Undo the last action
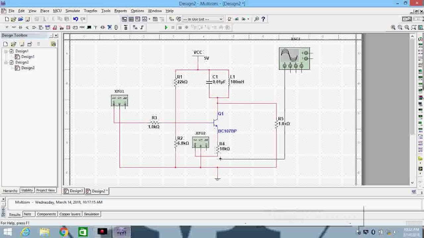 pos(76,19)
